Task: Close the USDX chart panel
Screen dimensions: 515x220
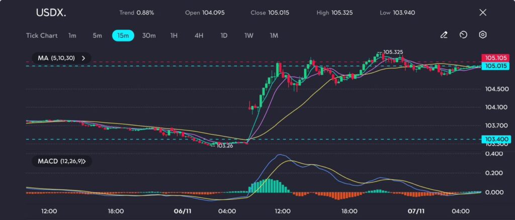Action: coord(483,13)
